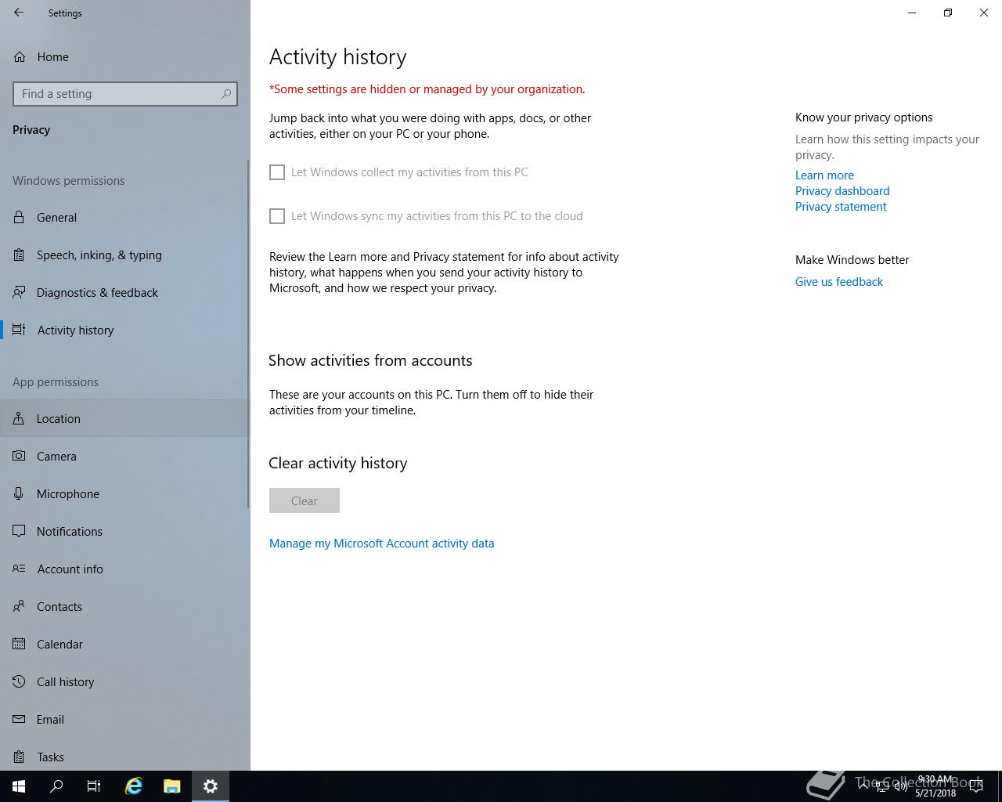
Task: Launch Internet Explorer from taskbar
Action: 134,786
